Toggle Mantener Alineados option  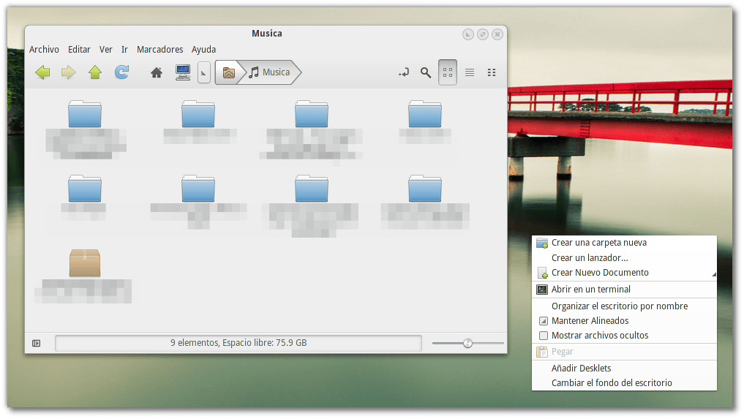point(543,321)
